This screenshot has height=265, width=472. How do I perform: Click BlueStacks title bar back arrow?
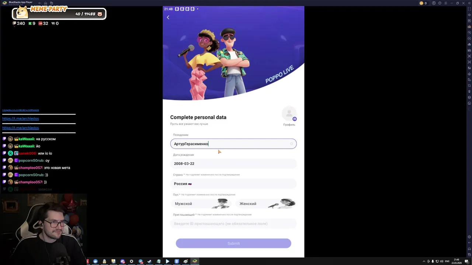pos(40,3)
